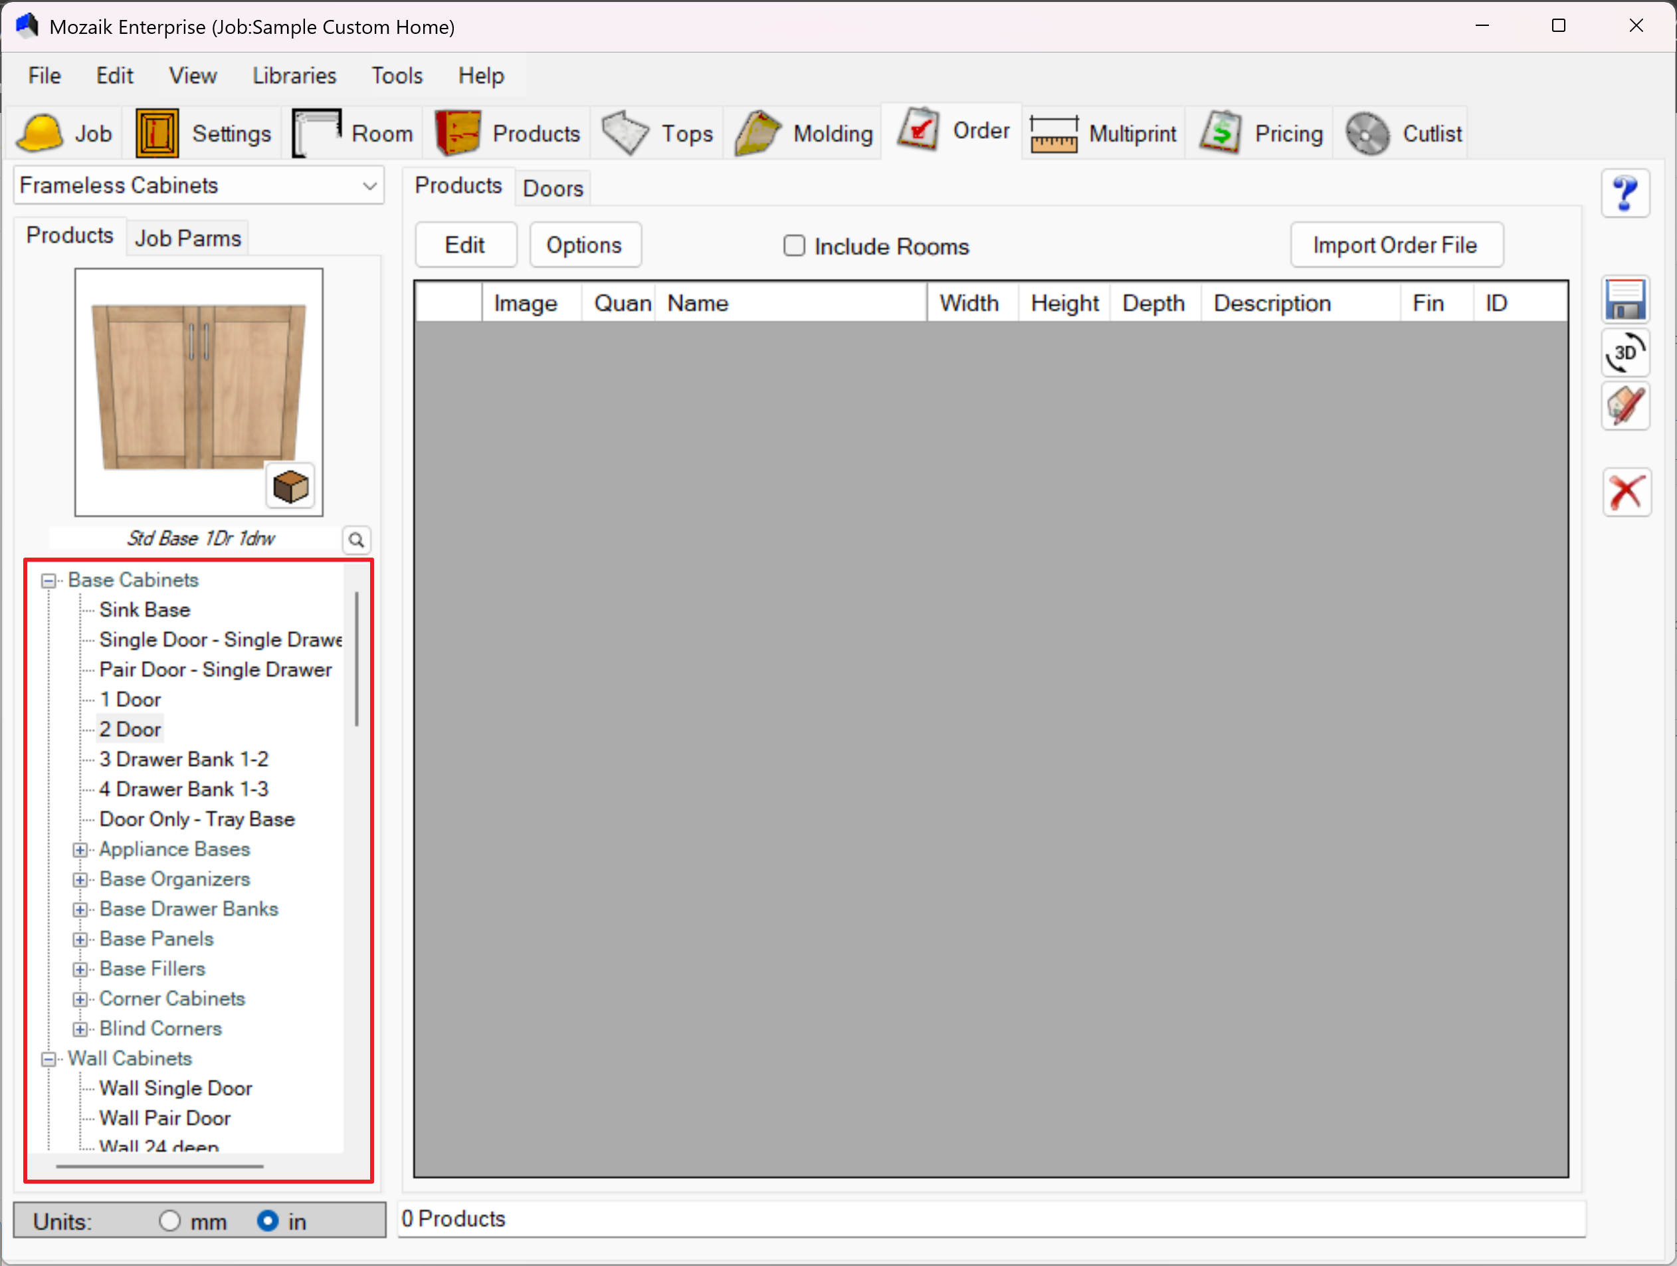Click the Pricing dollar icon
Screen dimensions: 1677x1266
pos(1221,134)
